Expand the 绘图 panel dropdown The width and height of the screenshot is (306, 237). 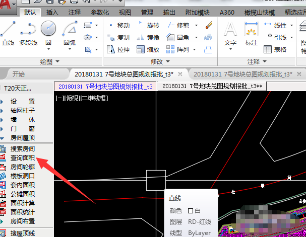click(x=56, y=61)
